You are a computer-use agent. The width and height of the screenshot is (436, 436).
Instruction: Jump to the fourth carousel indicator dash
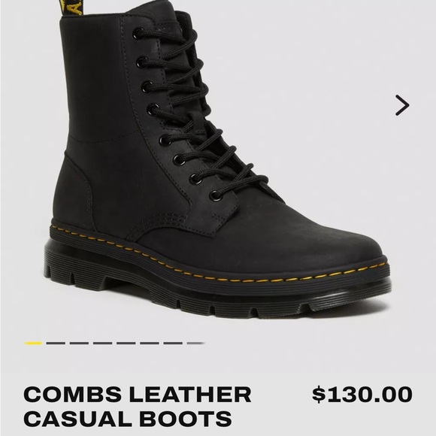[102, 343]
